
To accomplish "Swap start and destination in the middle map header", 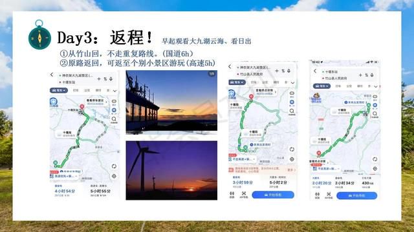I will 283,71.
